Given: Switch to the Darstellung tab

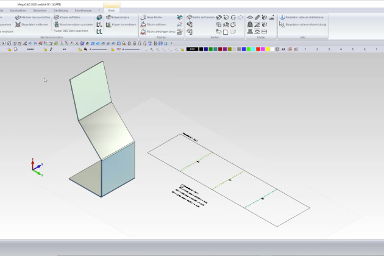Looking at the screenshot, I should point(60,10).
